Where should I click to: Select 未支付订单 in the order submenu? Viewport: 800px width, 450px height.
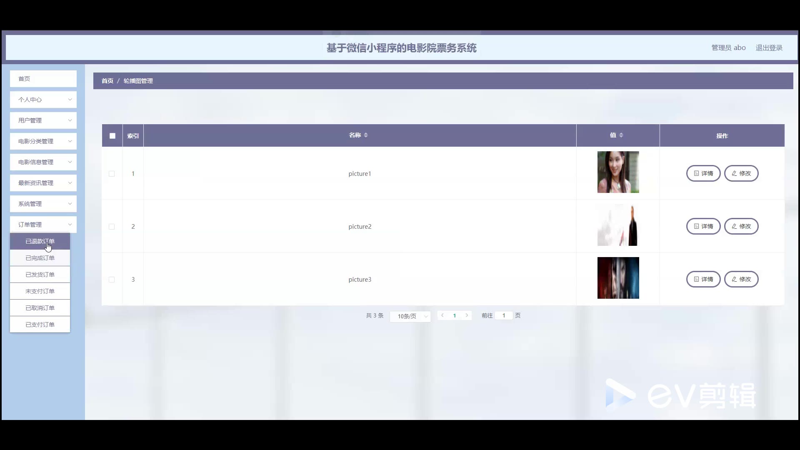tap(40, 291)
